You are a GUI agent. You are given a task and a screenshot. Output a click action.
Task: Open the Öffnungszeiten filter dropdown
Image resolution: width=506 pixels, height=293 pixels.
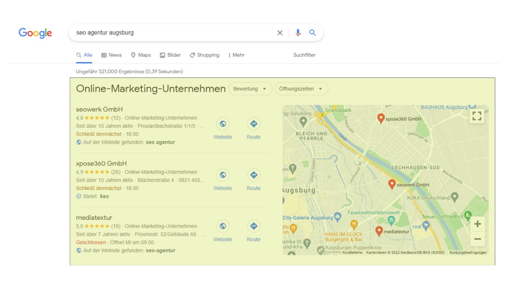click(302, 89)
